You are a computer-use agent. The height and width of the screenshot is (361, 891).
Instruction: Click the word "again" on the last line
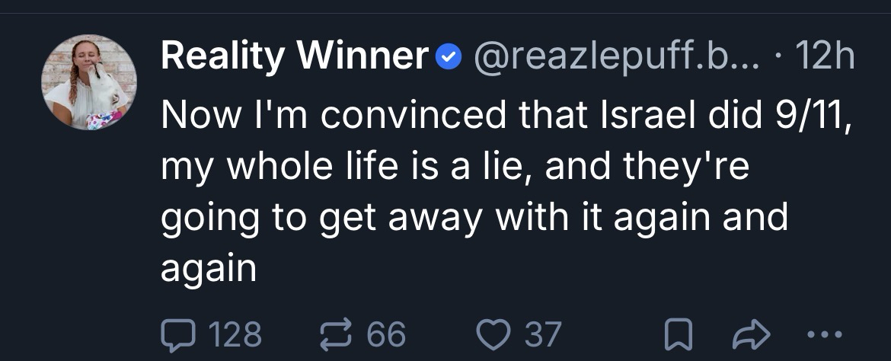pyautogui.click(x=209, y=269)
